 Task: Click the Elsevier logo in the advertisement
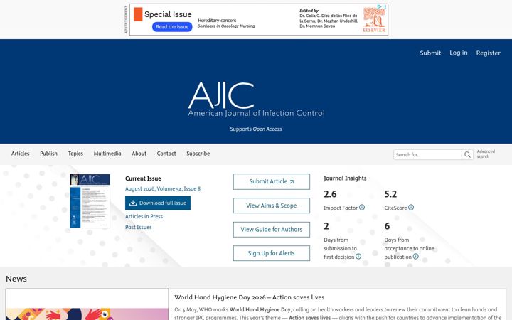tap(374, 20)
